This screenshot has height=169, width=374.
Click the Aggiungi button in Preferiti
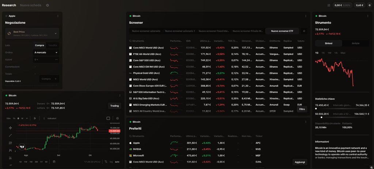click(x=300, y=162)
